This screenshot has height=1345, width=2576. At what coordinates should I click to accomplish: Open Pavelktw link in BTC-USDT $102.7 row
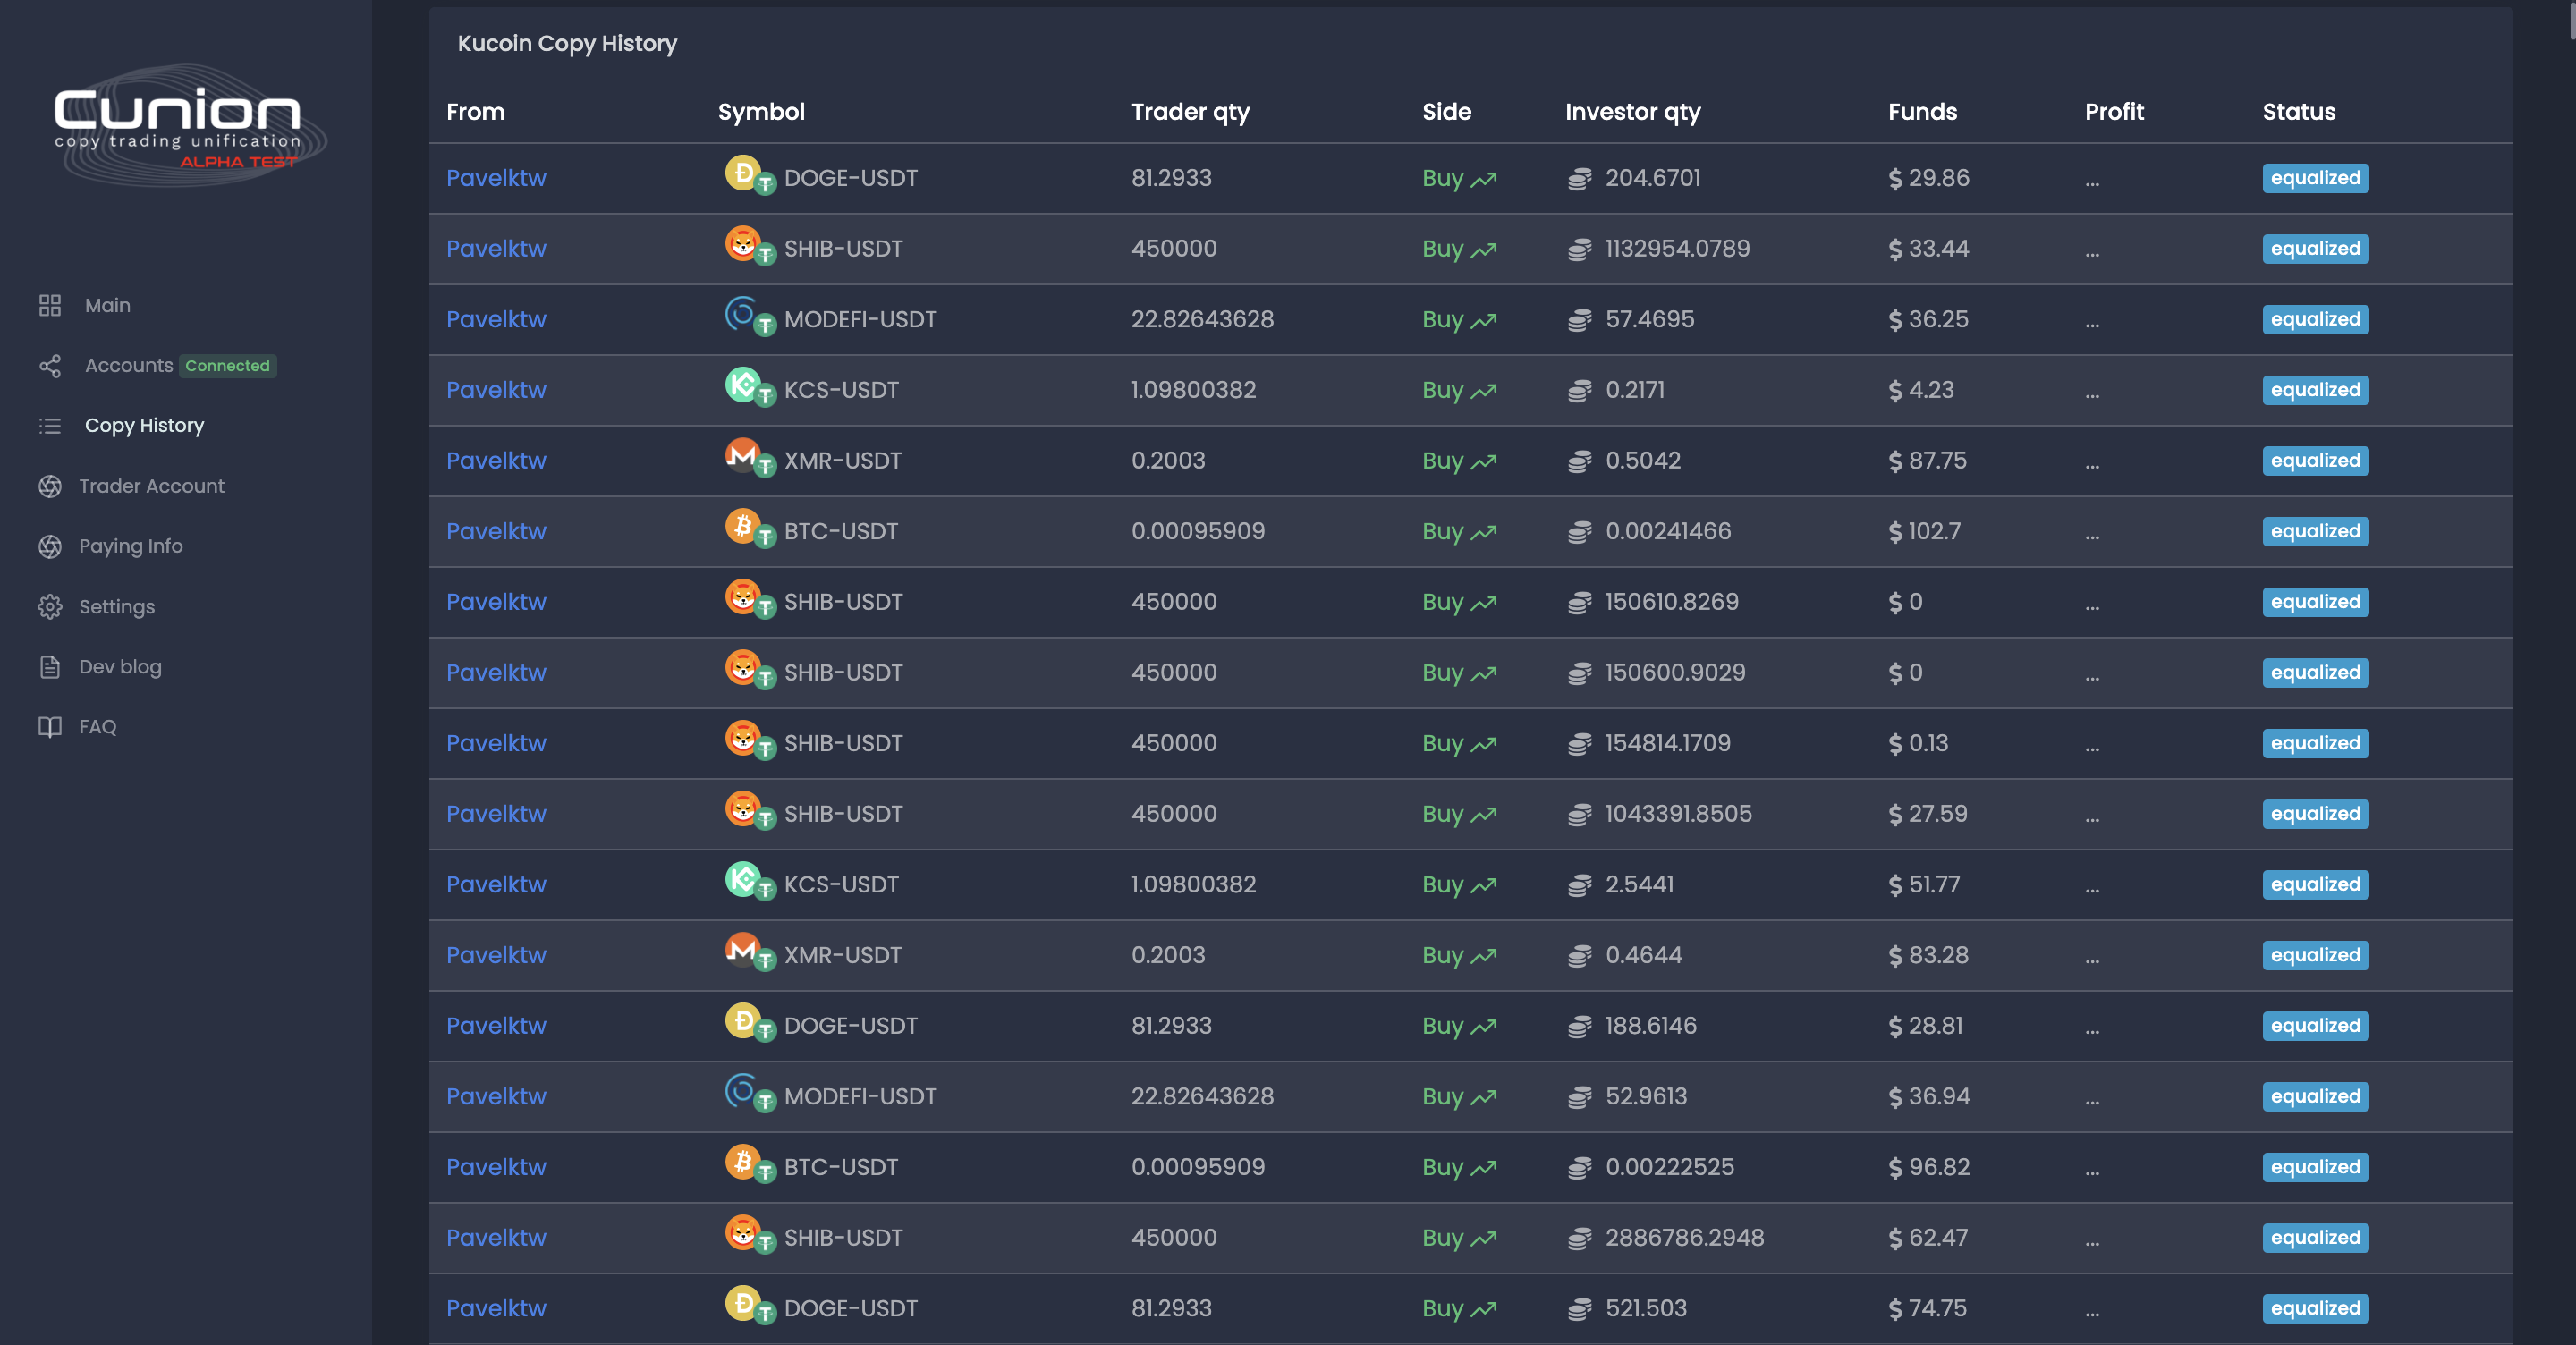coord(496,531)
